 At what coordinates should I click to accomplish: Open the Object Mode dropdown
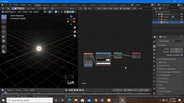pos(9,12)
